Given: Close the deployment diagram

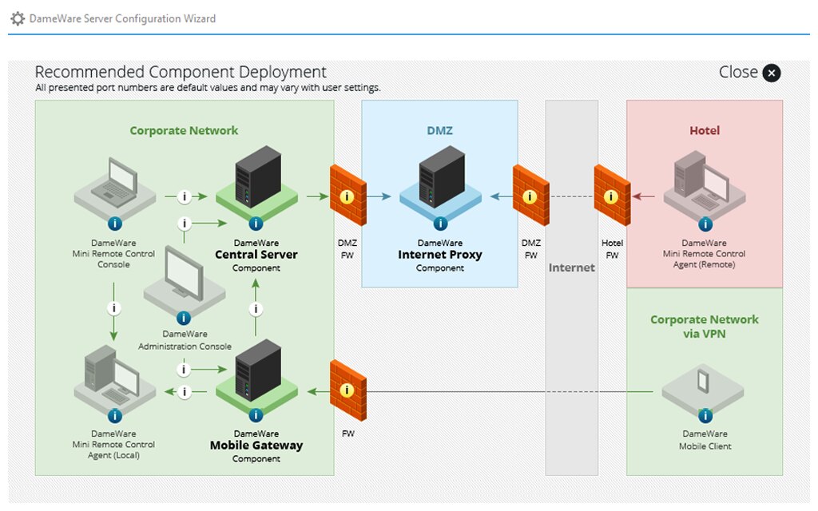Looking at the screenshot, I should (x=772, y=73).
